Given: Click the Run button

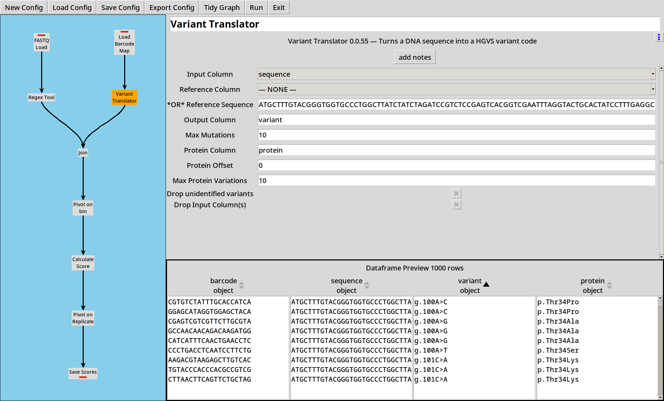Looking at the screenshot, I should point(256,8).
